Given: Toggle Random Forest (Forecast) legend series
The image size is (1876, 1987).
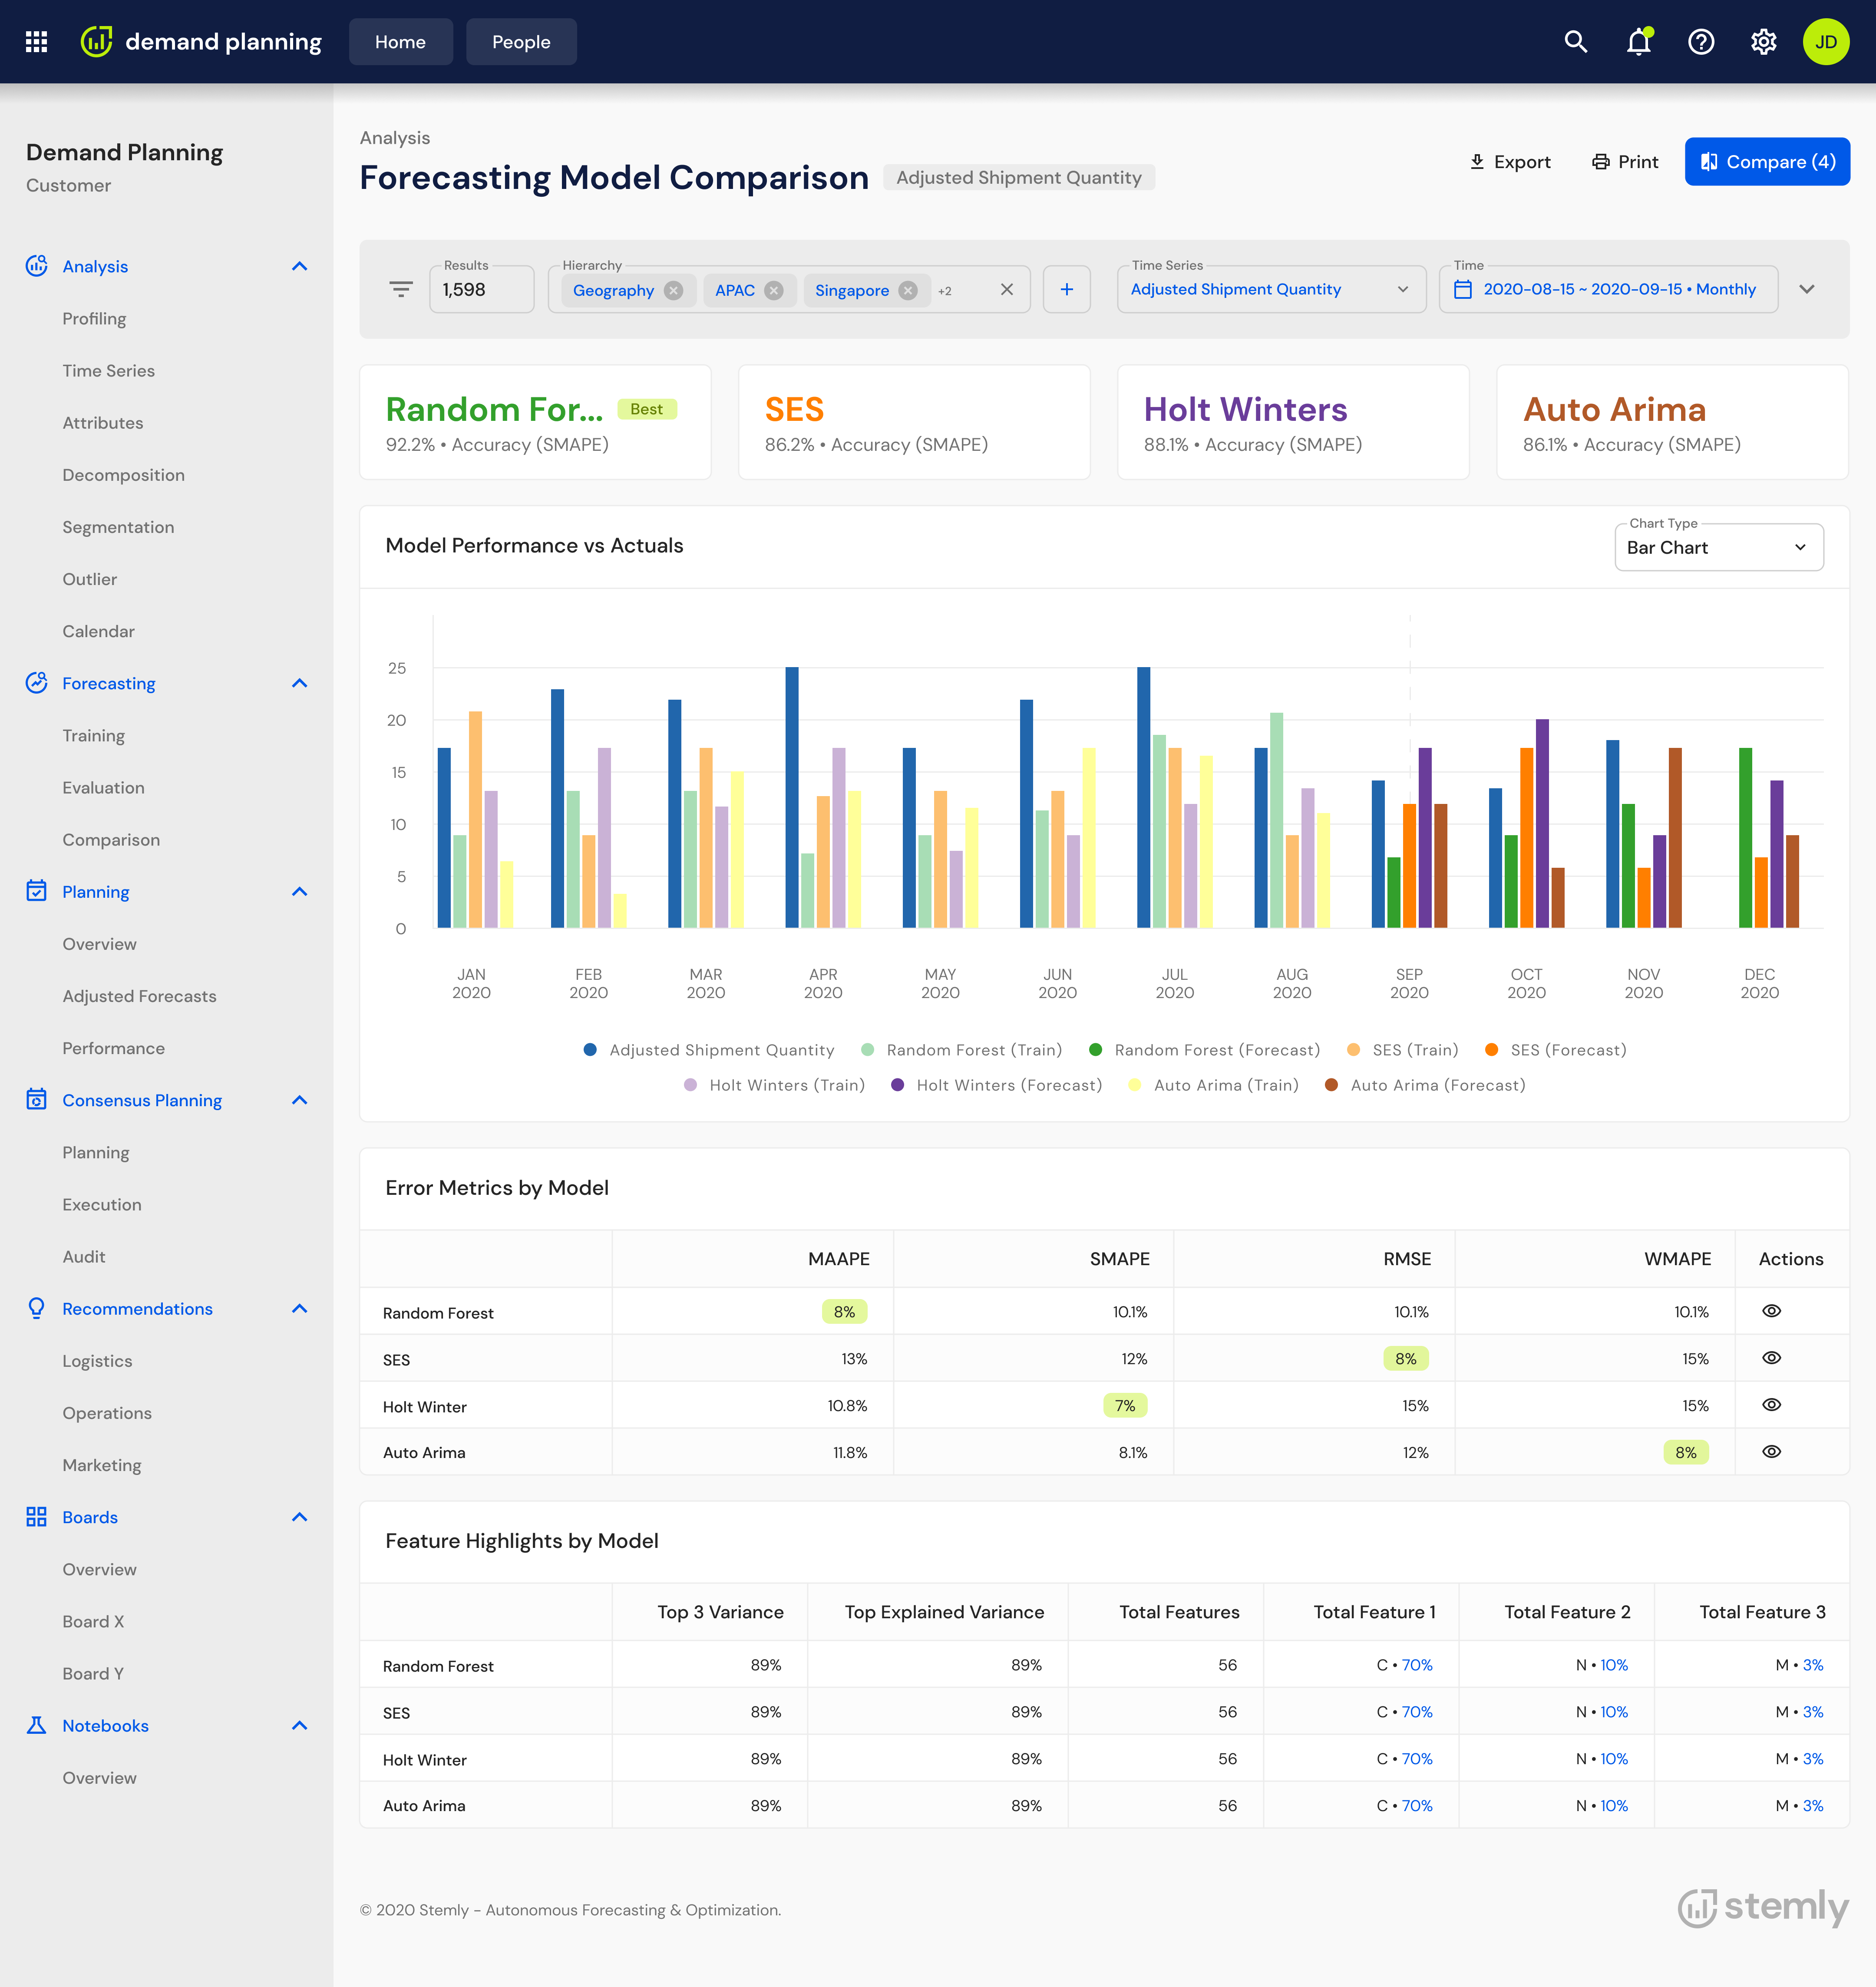Looking at the screenshot, I should click(1205, 1050).
